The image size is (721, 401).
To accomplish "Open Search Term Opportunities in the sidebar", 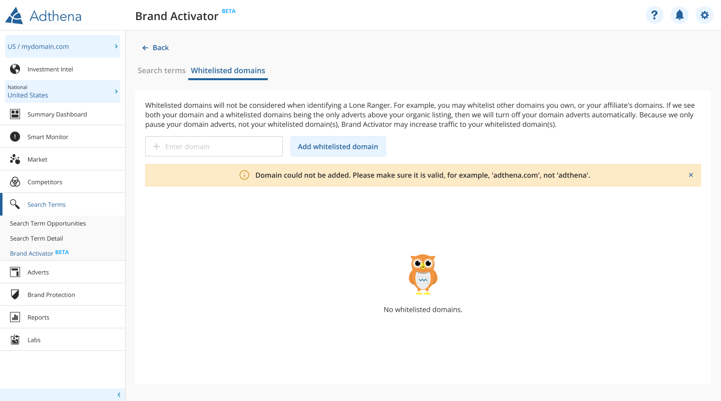I will pyautogui.click(x=48, y=224).
